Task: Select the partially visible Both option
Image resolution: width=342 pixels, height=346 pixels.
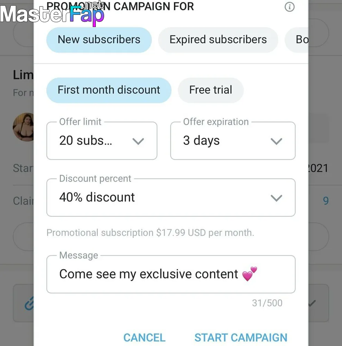Action: click(297, 40)
